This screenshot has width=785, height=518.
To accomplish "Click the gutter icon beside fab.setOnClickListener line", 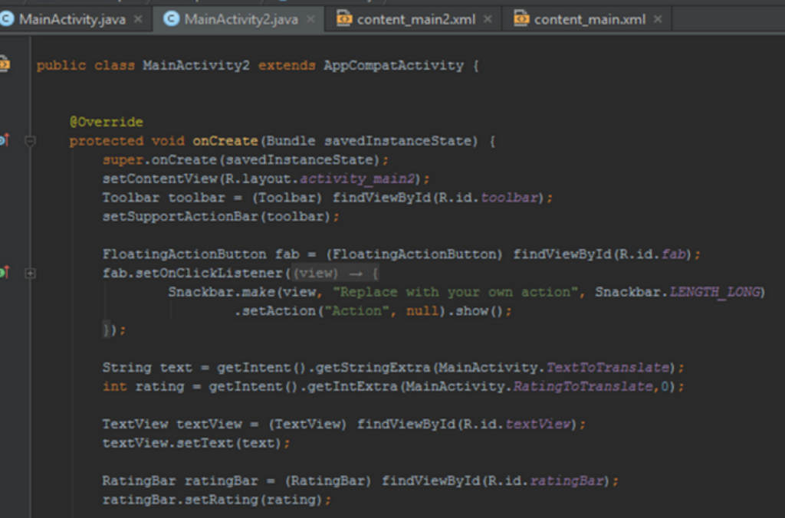I will point(4,273).
